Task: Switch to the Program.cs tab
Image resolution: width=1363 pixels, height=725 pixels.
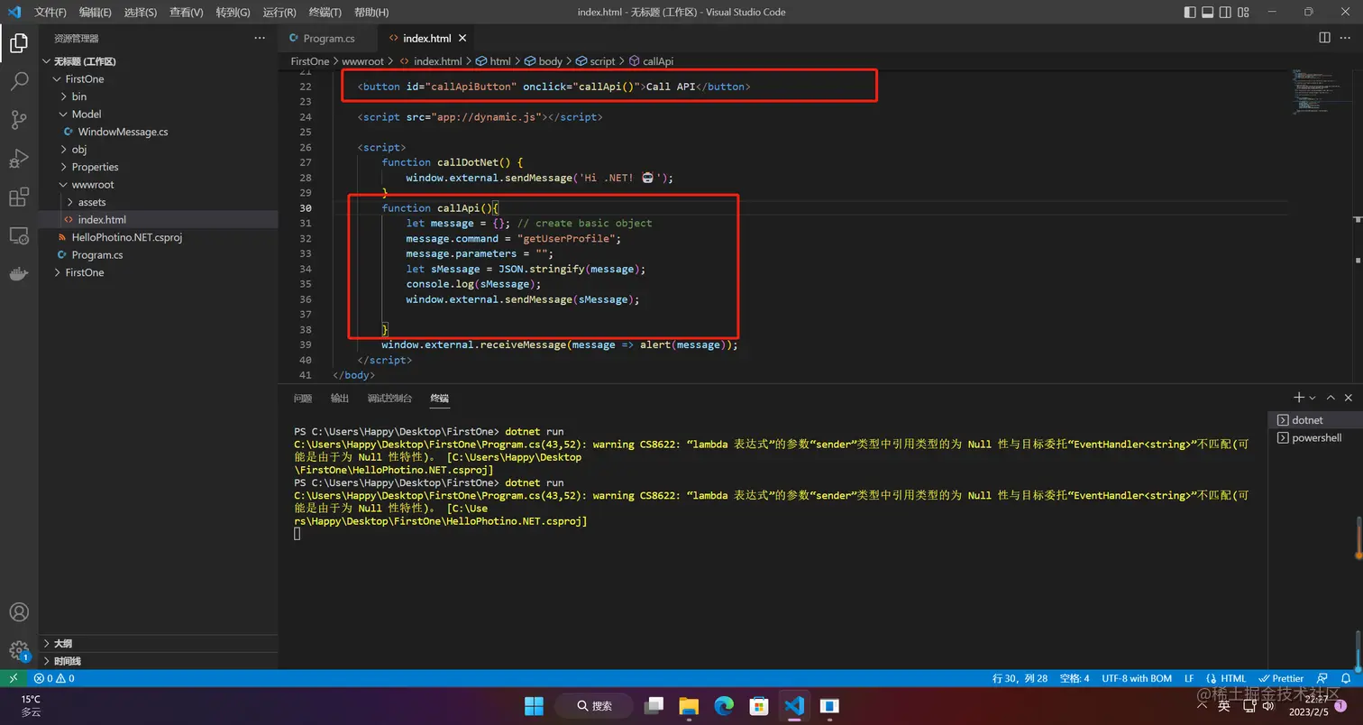Action: pyautogui.click(x=328, y=39)
